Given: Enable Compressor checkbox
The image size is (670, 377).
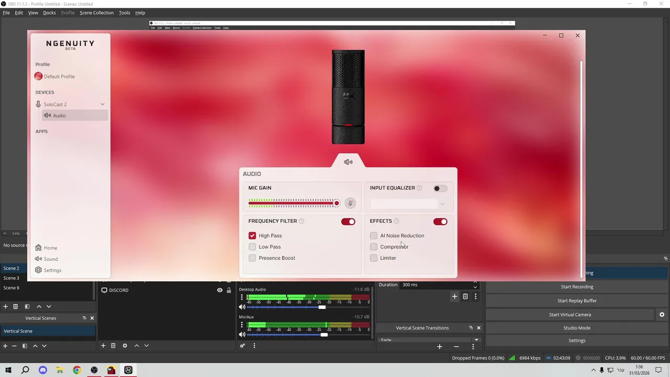Looking at the screenshot, I should point(374,247).
